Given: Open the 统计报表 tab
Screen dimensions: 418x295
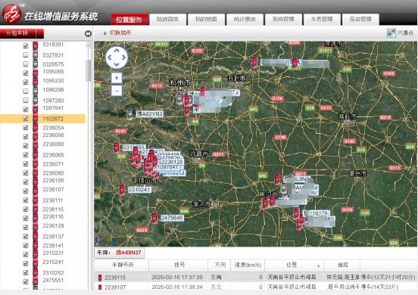Looking at the screenshot, I should pos(245,19).
